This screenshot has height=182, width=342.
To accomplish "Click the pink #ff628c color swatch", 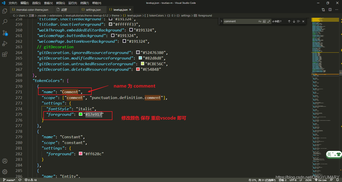I will 81,153.
